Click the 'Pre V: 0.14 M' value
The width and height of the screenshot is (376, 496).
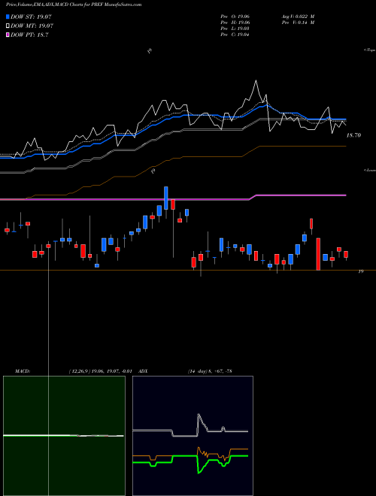[x=297, y=23]
